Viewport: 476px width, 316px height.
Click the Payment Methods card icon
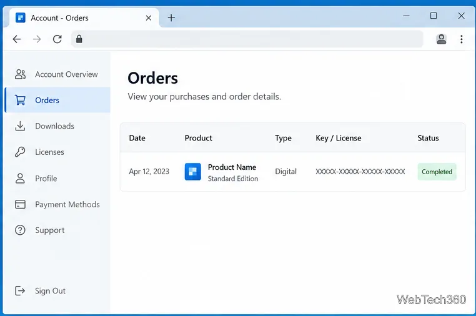coord(20,204)
